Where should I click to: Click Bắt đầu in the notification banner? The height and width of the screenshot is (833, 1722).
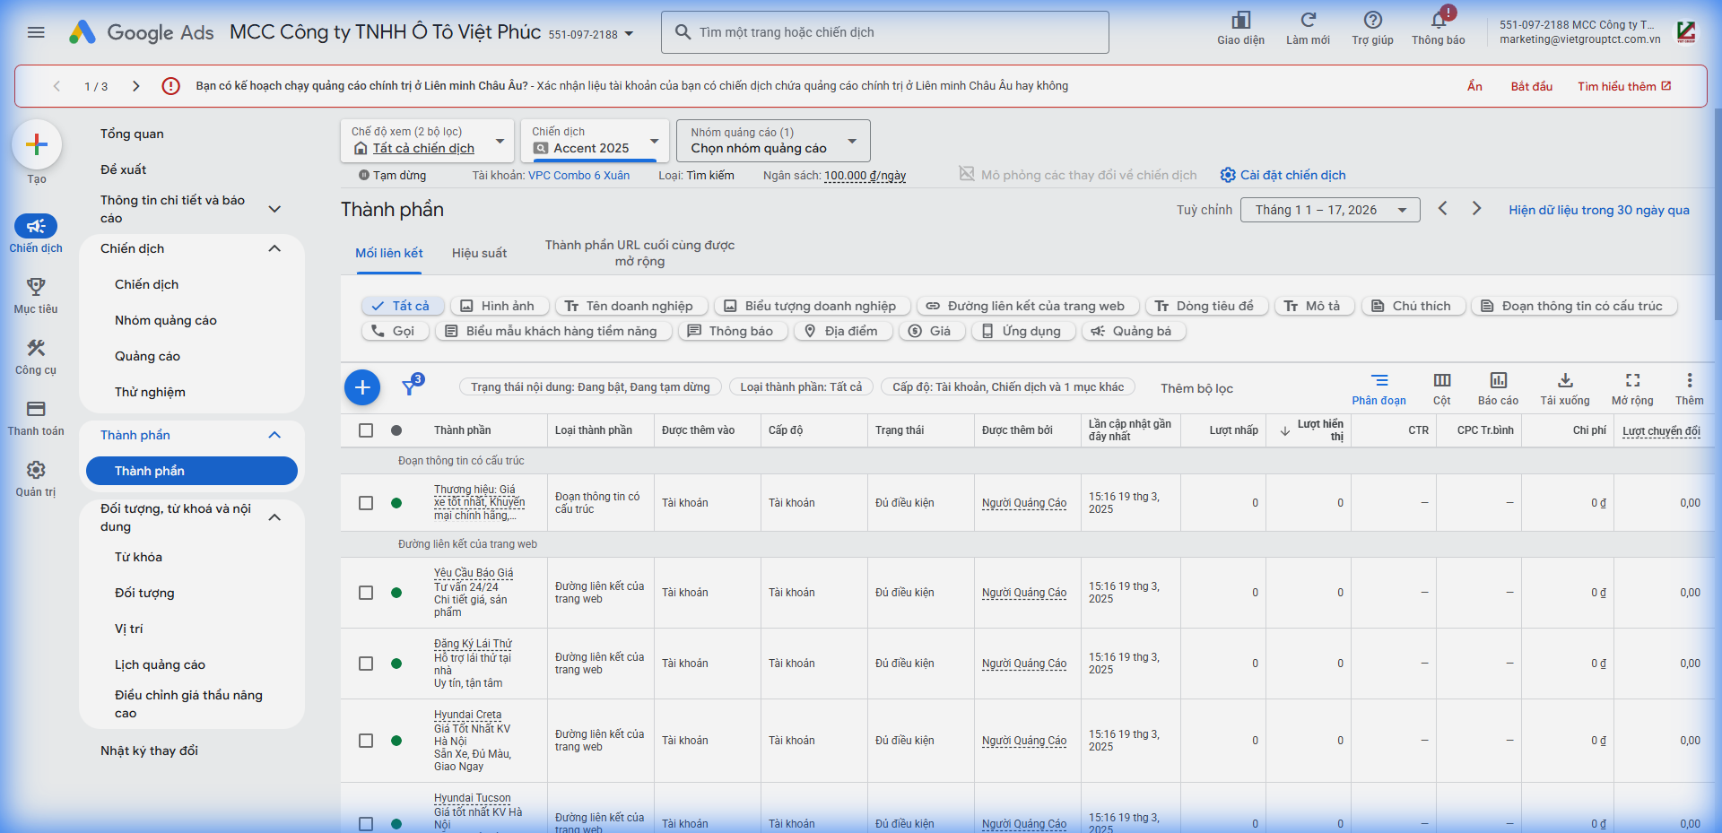coord(1531,86)
